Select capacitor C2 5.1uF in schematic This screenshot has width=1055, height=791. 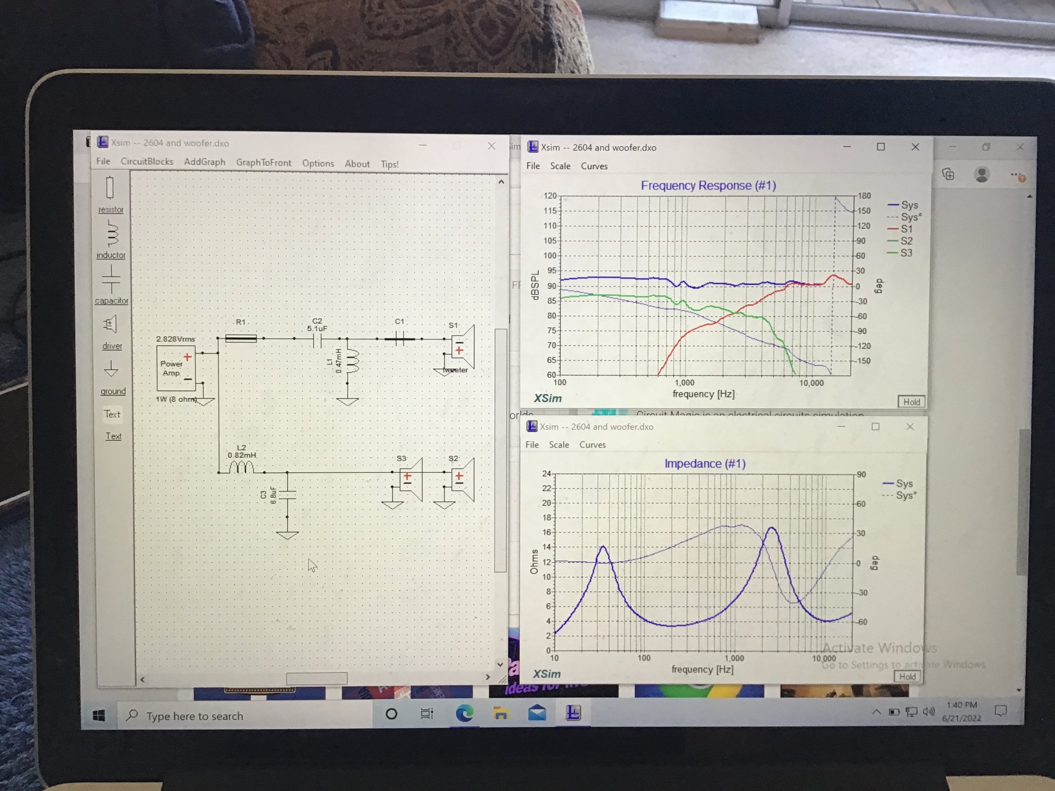point(317,339)
